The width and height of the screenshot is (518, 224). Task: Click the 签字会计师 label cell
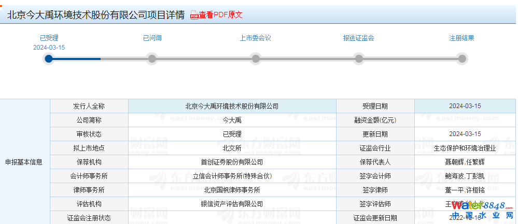pyautogui.click(x=375, y=176)
